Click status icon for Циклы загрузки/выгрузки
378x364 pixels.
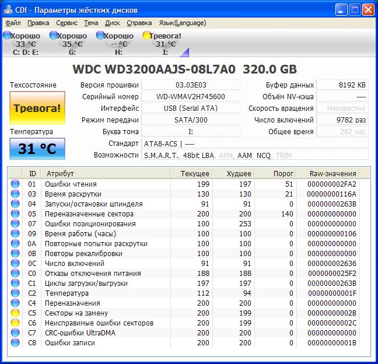(x=15, y=283)
